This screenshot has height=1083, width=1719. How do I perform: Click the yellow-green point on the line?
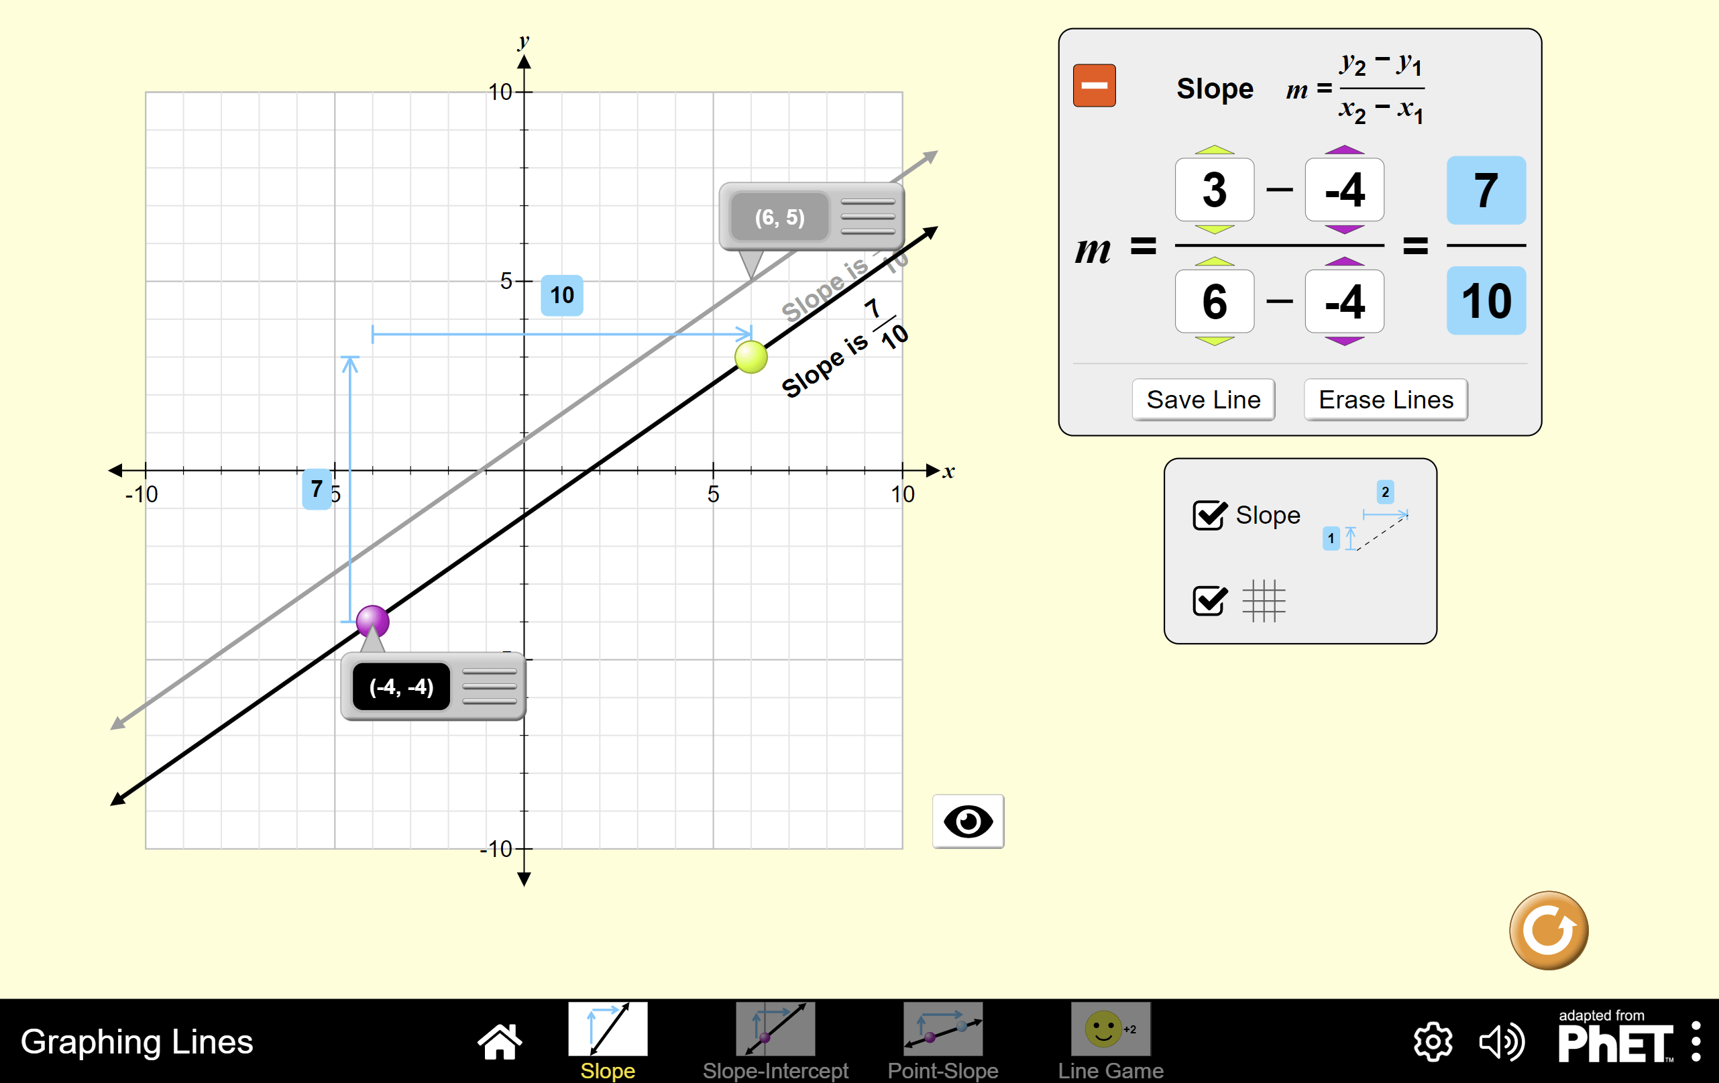coord(751,357)
